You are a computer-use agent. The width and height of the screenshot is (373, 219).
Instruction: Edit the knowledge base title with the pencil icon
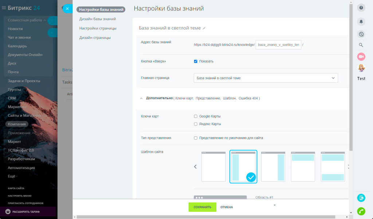click(204, 28)
